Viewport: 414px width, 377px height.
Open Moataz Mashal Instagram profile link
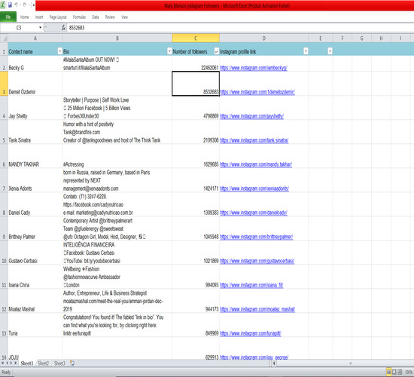pos(257,309)
